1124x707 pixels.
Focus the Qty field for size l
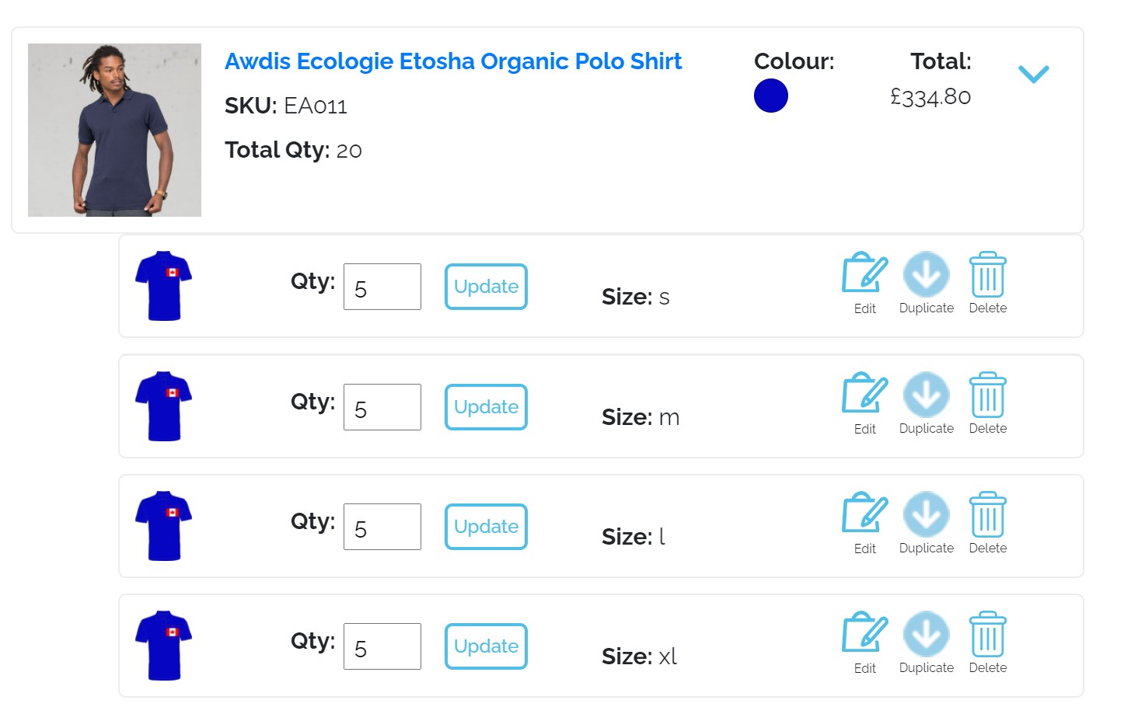coord(382,527)
